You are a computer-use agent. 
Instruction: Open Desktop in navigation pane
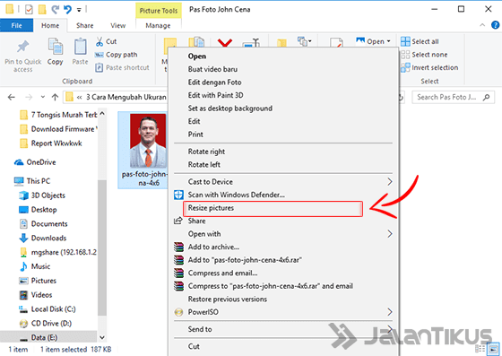[x=38, y=210]
